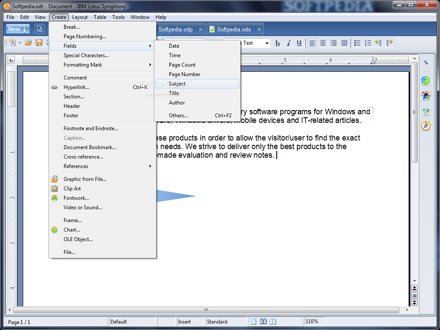Open Clip Art from the menu
This screenshot has height=330, width=440.
(x=103, y=189)
